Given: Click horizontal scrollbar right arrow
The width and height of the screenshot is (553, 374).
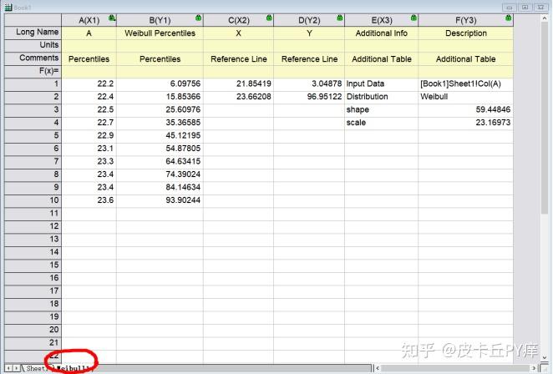Looking at the screenshot, I should (x=534, y=368).
